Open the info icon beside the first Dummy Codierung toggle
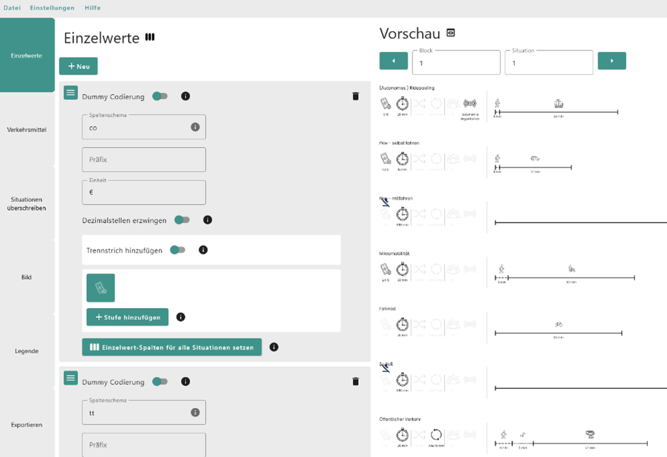The height and width of the screenshot is (457, 667). pos(185,96)
